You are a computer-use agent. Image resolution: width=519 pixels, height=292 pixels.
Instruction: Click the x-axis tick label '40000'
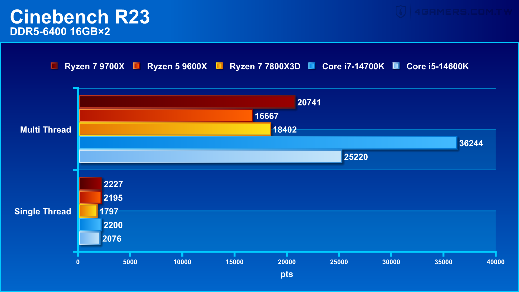tap(495, 262)
